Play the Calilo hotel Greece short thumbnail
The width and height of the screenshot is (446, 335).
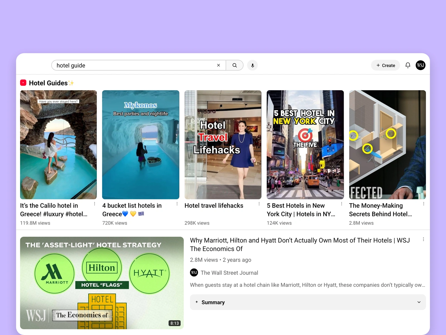tap(59, 145)
